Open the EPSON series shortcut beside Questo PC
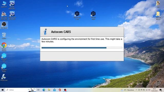 coord(12,5)
